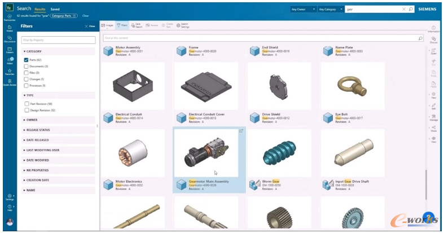The height and width of the screenshot is (233, 444).
Task: Open Search Settings gear in toolbar
Action: point(183,25)
